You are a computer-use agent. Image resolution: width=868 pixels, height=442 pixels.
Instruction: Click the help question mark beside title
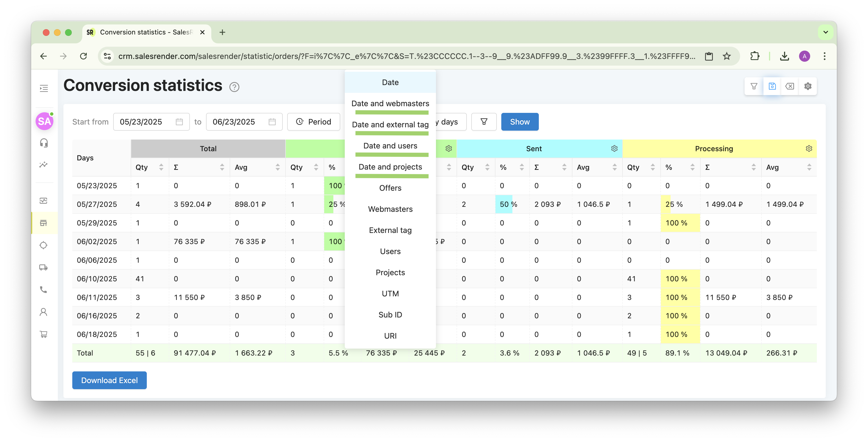(x=234, y=87)
